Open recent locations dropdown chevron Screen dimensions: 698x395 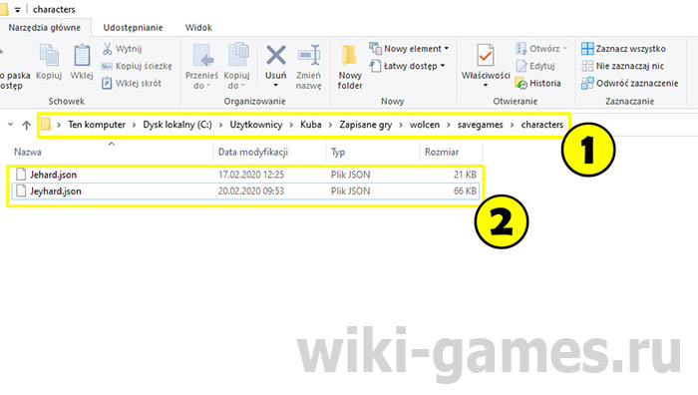pyautogui.click(x=11, y=125)
